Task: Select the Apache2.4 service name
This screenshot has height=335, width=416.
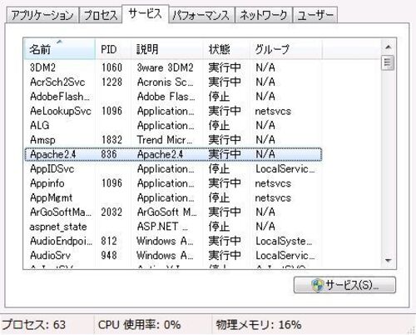Action: 52,154
